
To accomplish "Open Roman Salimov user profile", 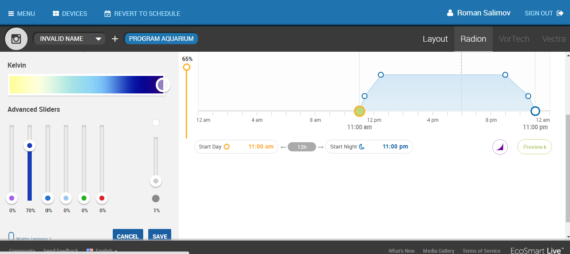I will point(478,13).
